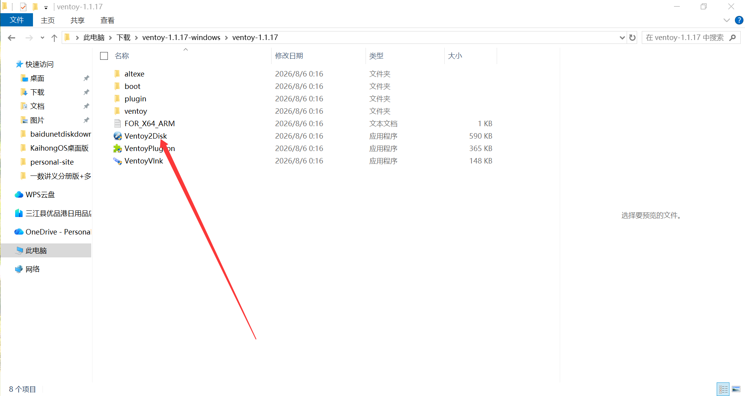Expand the ribbon with the chevron
745x396 pixels.
(727, 20)
